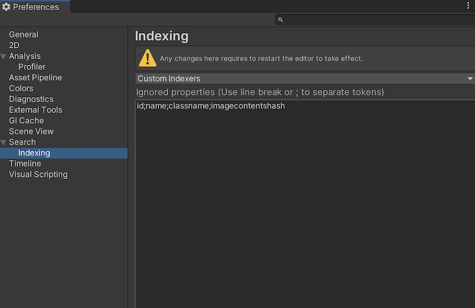Click the warning triangle icon
The height and width of the screenshot is (308, 475).
[x=148, y=58]
